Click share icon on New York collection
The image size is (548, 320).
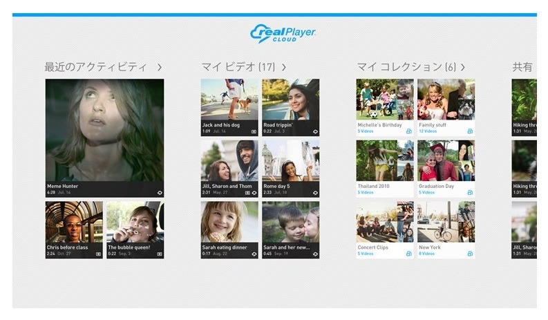(470, 254)
